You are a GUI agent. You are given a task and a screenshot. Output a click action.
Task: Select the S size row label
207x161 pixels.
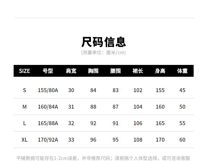(x=24, y=90)
